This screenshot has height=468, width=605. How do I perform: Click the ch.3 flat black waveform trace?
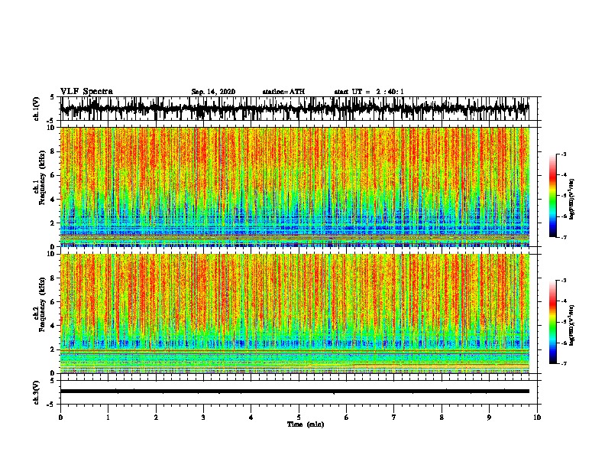(294, 392)
